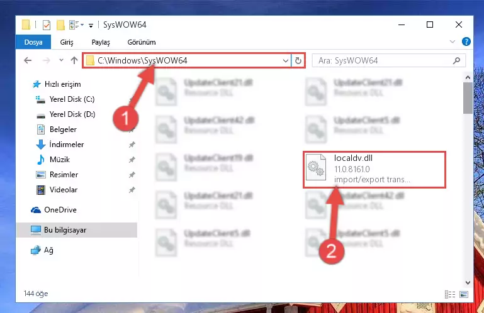The height and width of the screenshot is (313, 484).
Task: Click the localdv.dll gear file icon
Action: (x=315, y=167)
